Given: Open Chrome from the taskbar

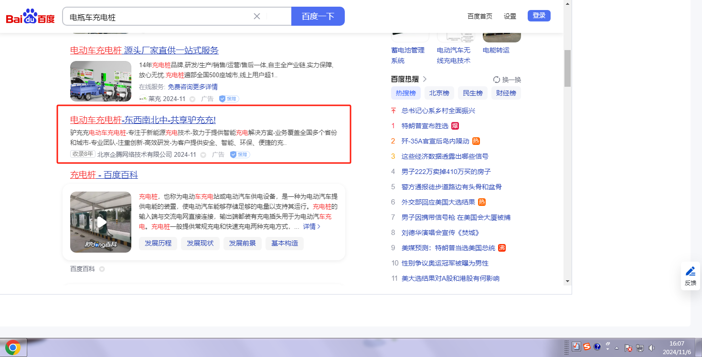Looking at the screenshot, I should pos(13,348).
